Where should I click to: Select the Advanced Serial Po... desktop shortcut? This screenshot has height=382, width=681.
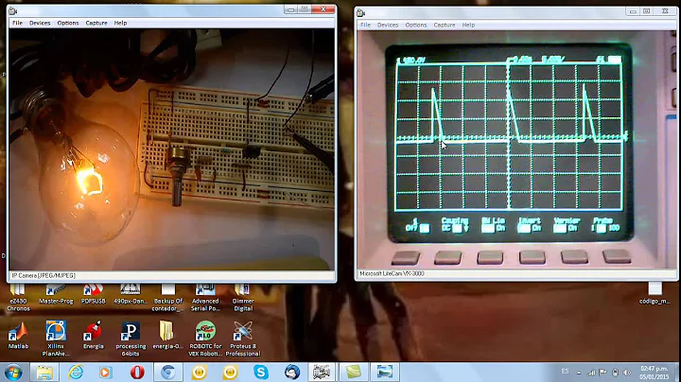205,298
